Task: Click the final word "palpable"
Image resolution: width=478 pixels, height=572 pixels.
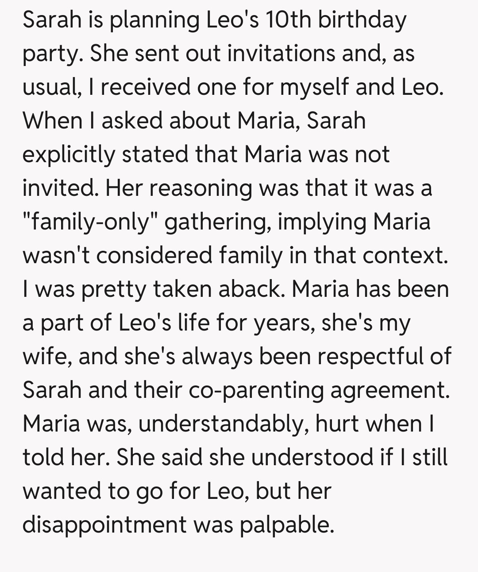Action: pos(286,525)
